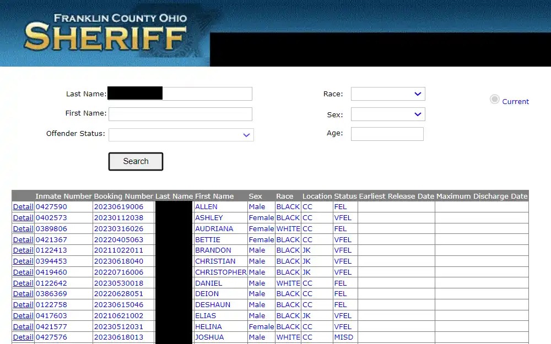
Task: Open Detail for inmate HELINA
Action: click(23, 326)
